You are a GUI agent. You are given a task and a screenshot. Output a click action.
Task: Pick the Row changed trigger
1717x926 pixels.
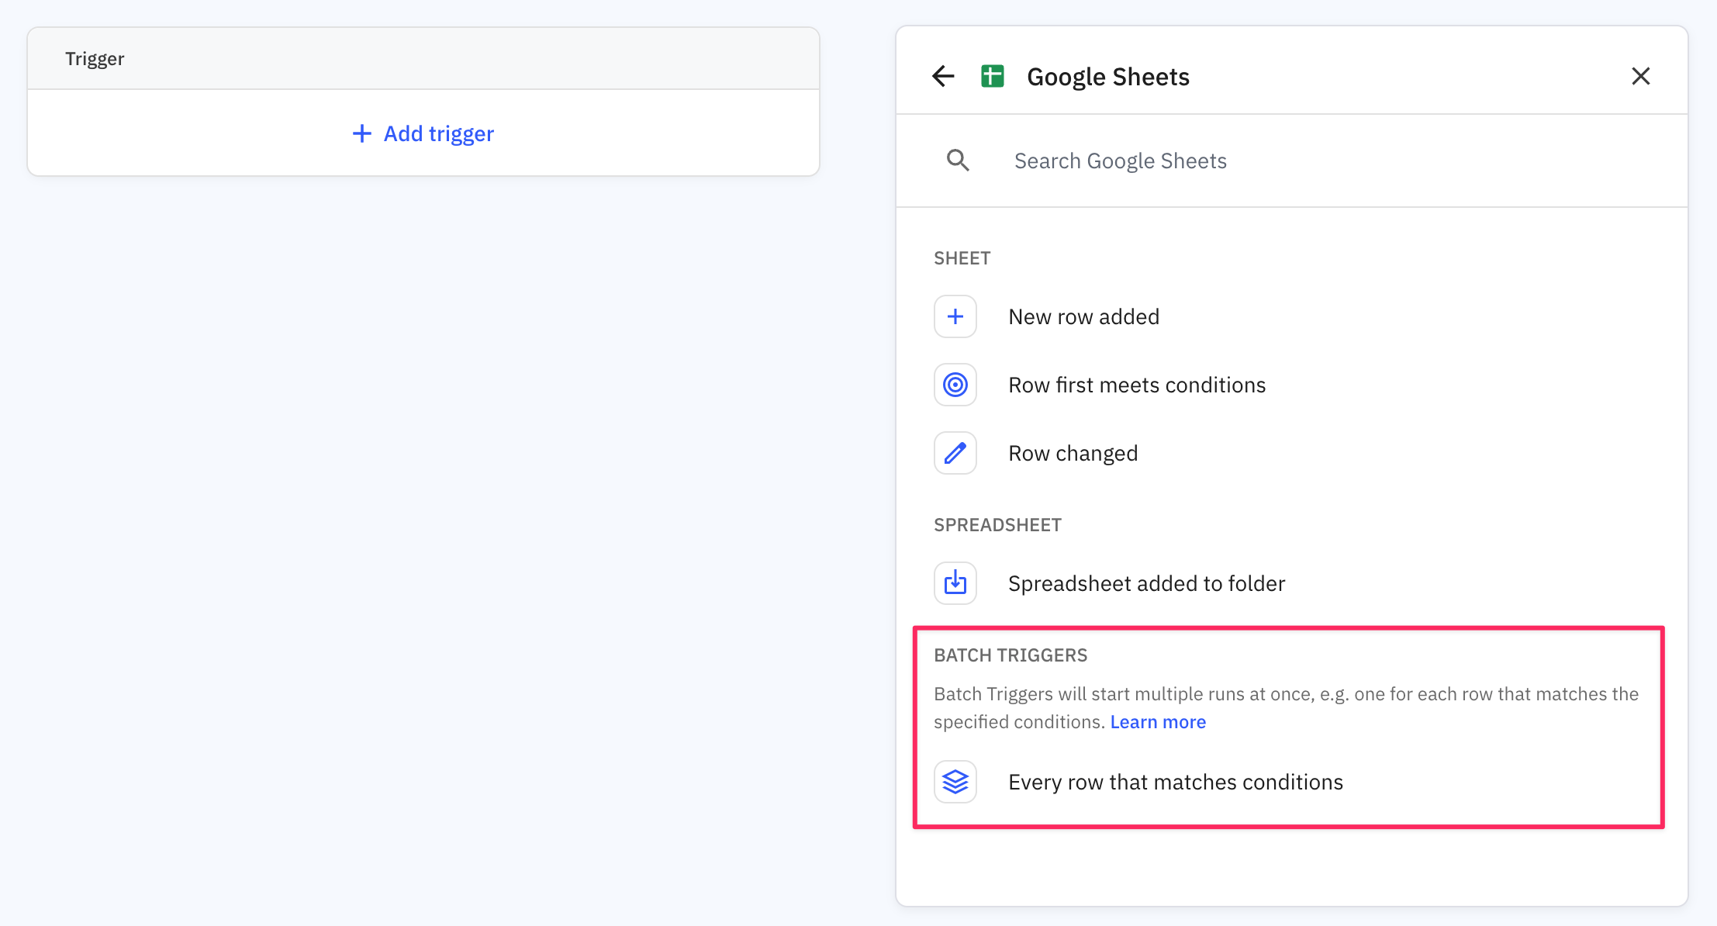tap(1073, 452)
